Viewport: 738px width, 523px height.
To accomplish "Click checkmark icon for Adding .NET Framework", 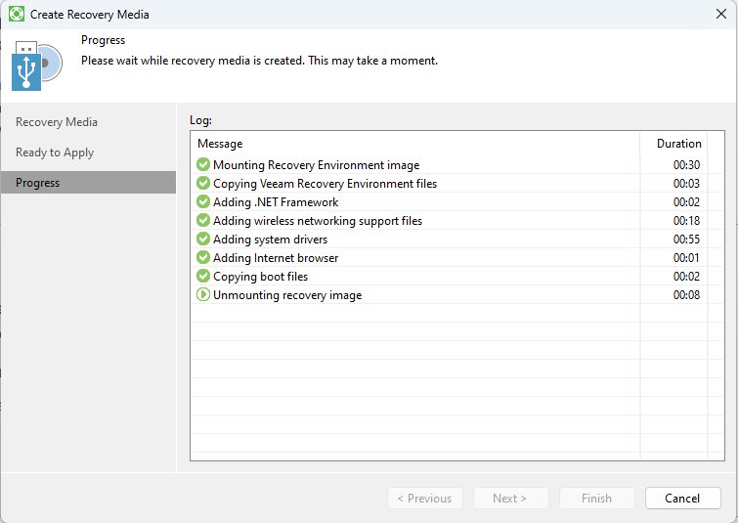I will pyautogui.click(x=203, y=202).
